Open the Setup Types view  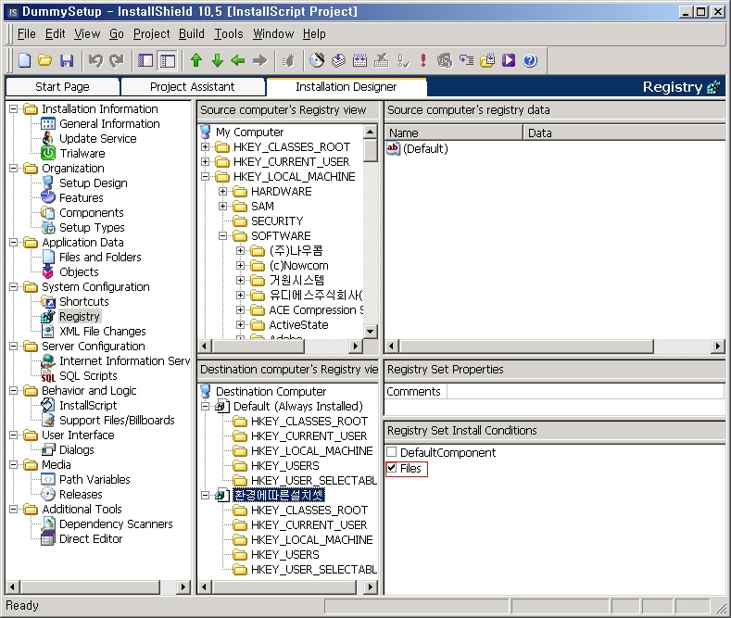coord(92,228)
